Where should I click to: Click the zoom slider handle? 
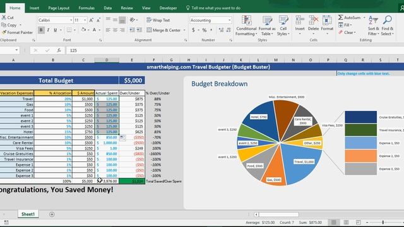383,223
